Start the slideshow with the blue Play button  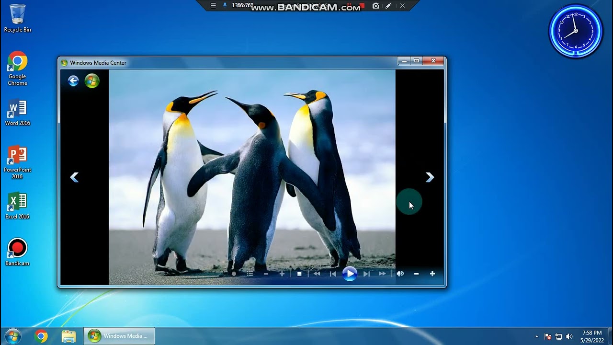(350, 274)
